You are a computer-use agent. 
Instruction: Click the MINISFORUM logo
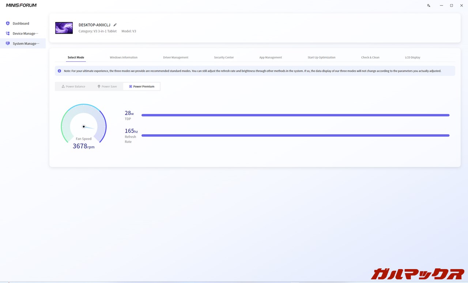21,5
